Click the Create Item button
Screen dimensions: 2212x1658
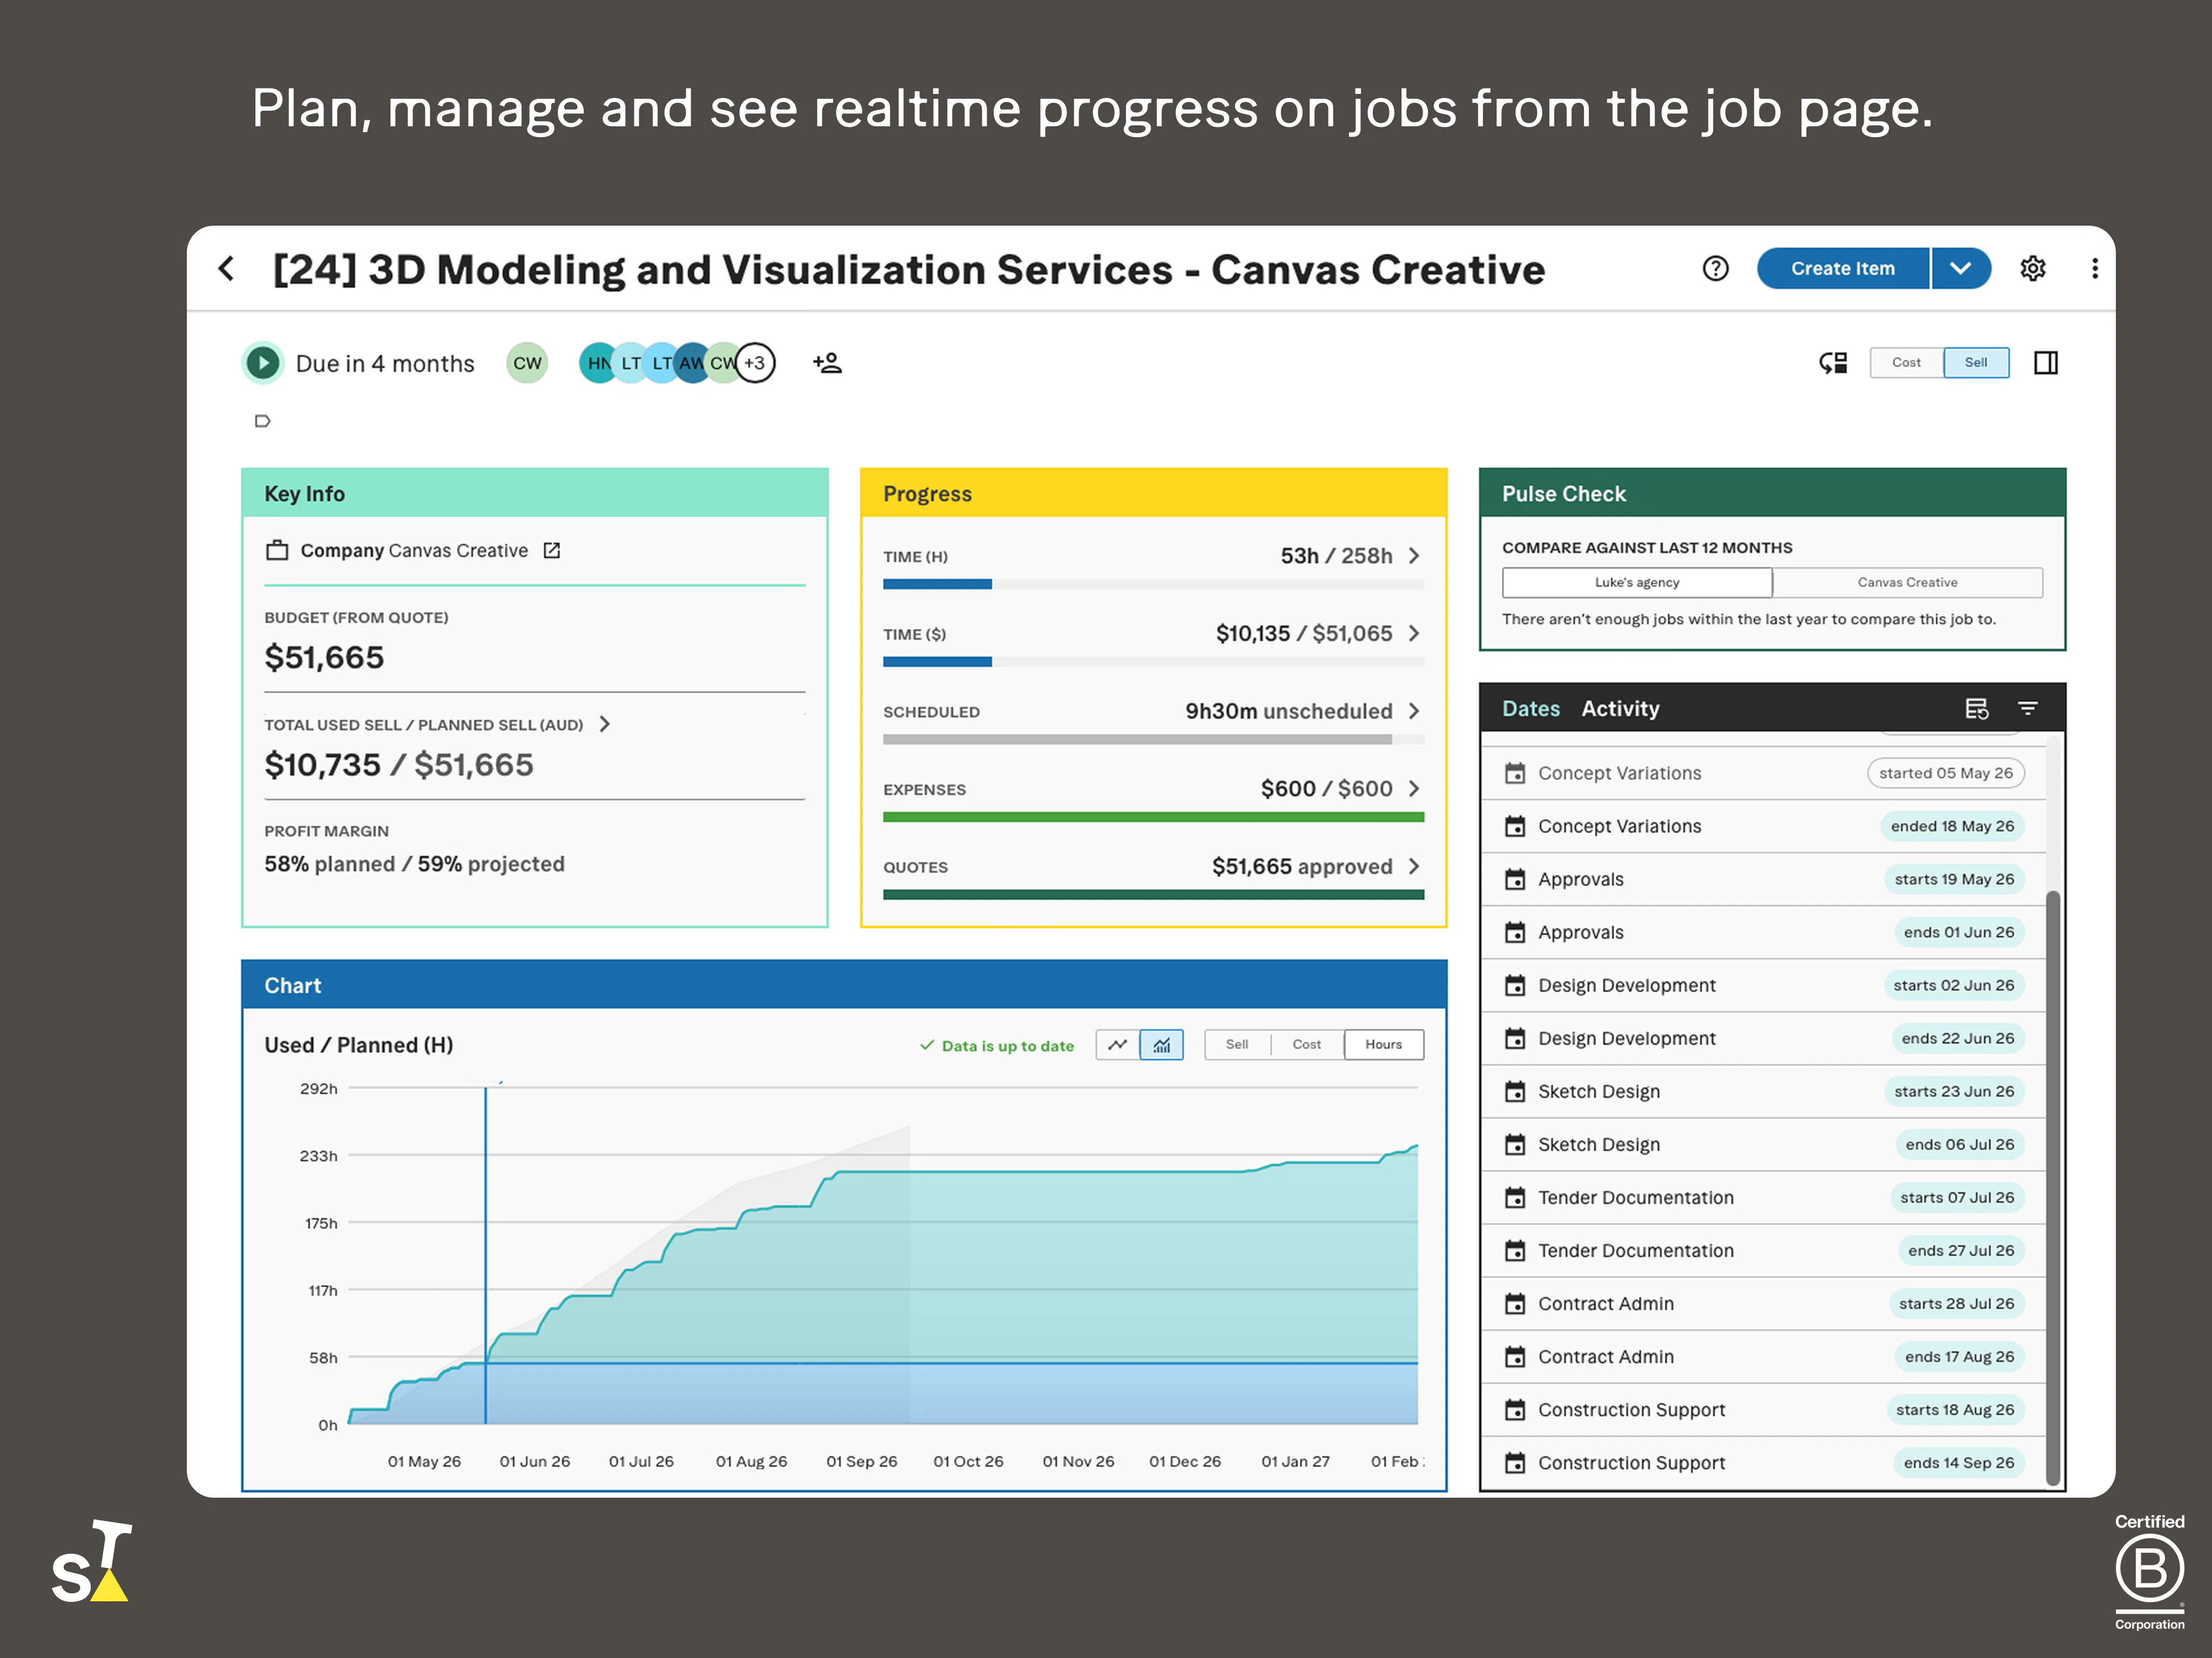tap(1843, 269)
